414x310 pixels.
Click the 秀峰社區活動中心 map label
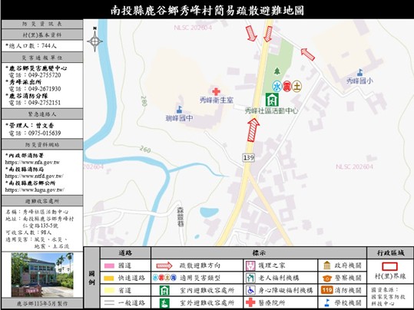pos(271,110)
